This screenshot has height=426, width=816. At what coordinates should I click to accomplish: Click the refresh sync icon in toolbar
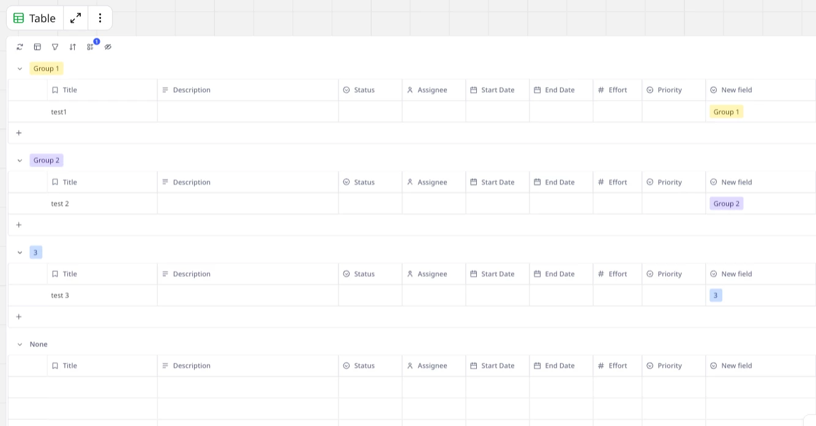[x=20, y=47]
